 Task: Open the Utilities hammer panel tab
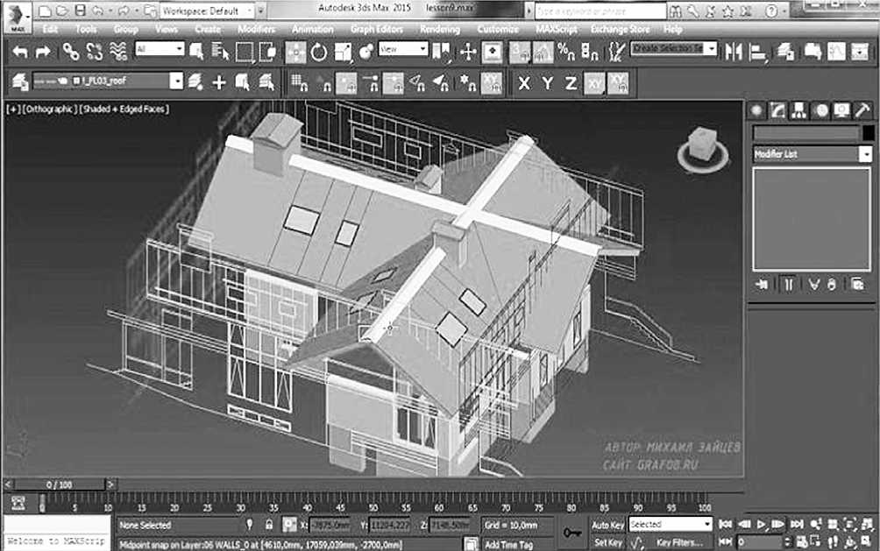click(863, 110)
